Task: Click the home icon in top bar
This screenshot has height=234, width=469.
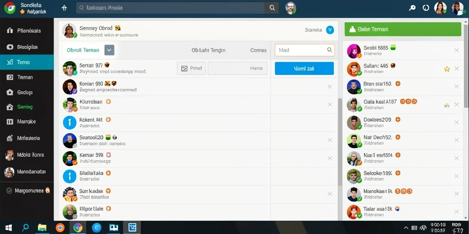Action: pos(64,8)
